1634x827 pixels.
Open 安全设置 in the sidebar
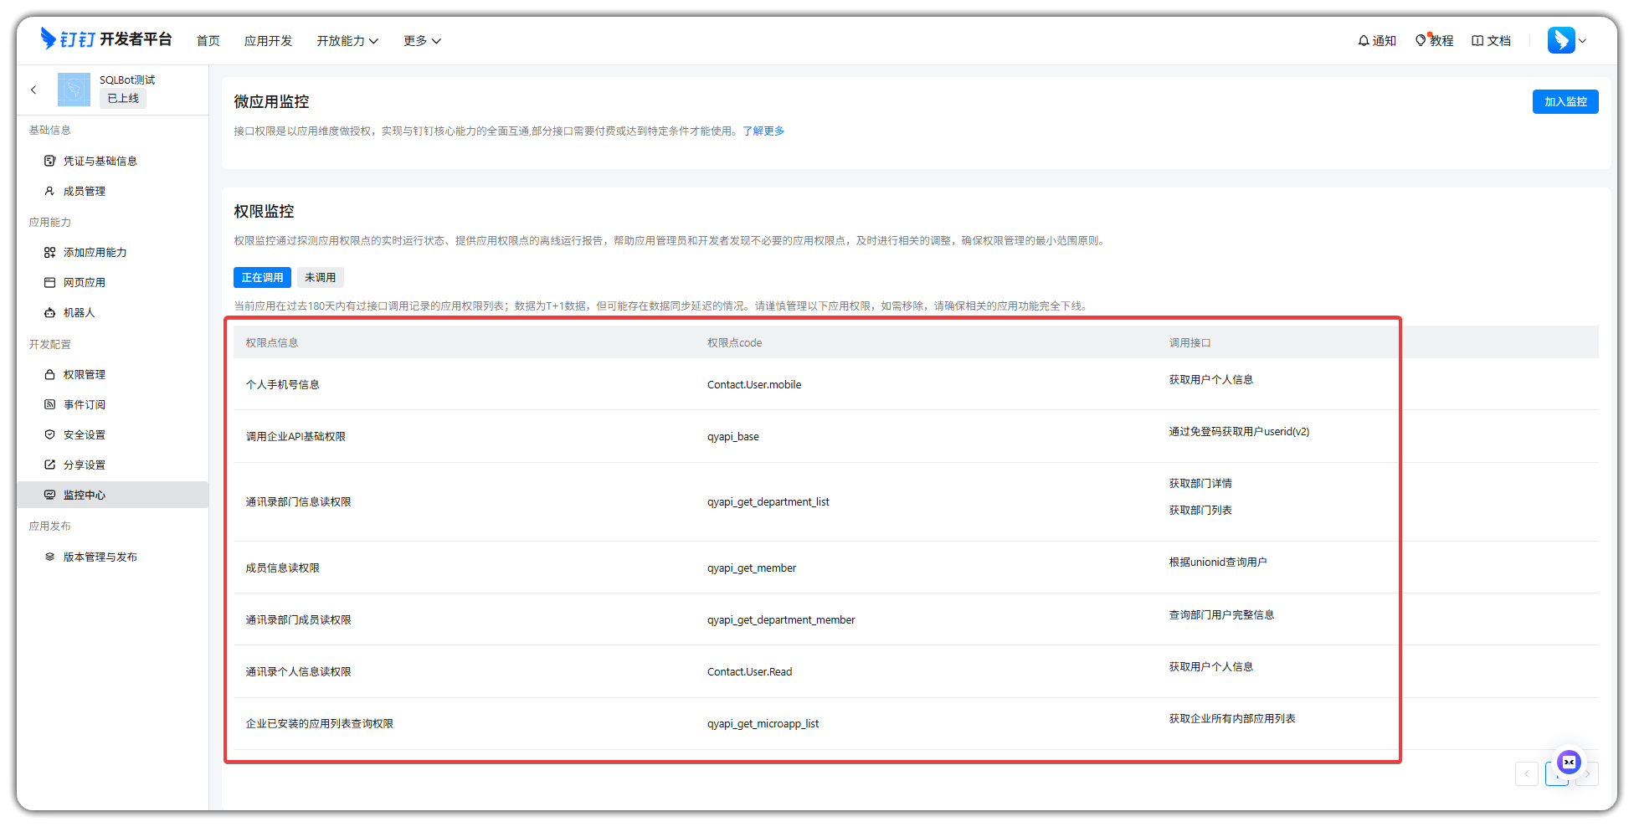pyautogui.click(x=84, y=434)
